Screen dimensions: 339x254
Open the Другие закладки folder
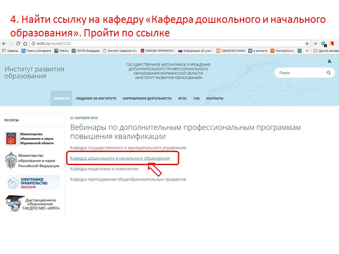pos(326,51)
